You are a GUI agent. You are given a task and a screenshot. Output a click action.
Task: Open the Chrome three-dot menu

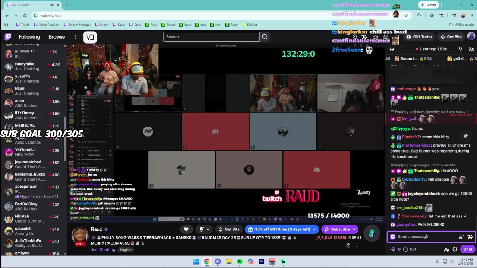coord(471,15)
